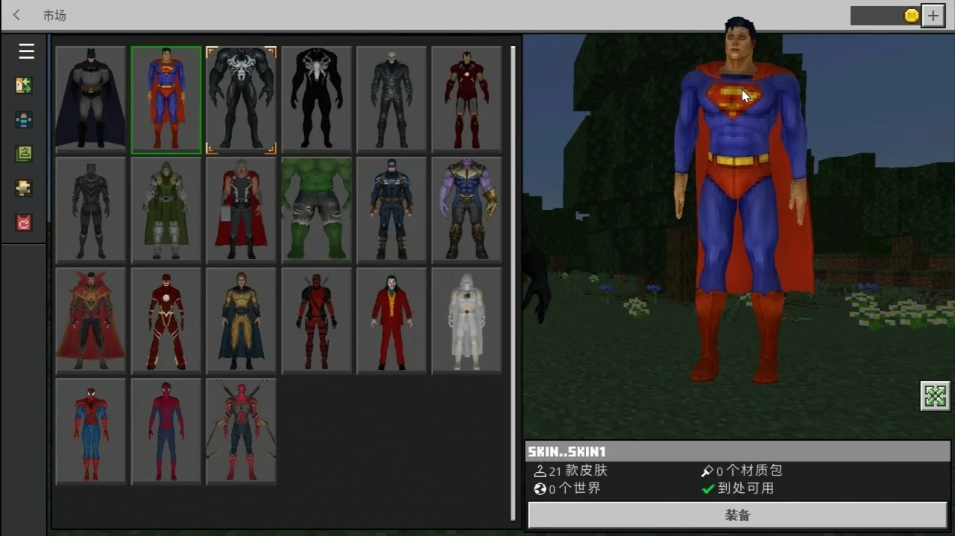The image size is (955, 536).
Task: Open the hamburger menu in sidebar
Action: 27,51
